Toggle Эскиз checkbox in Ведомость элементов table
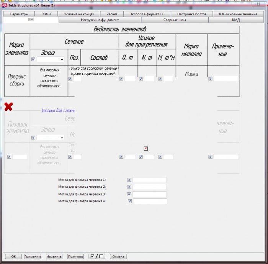 (33, 59)
